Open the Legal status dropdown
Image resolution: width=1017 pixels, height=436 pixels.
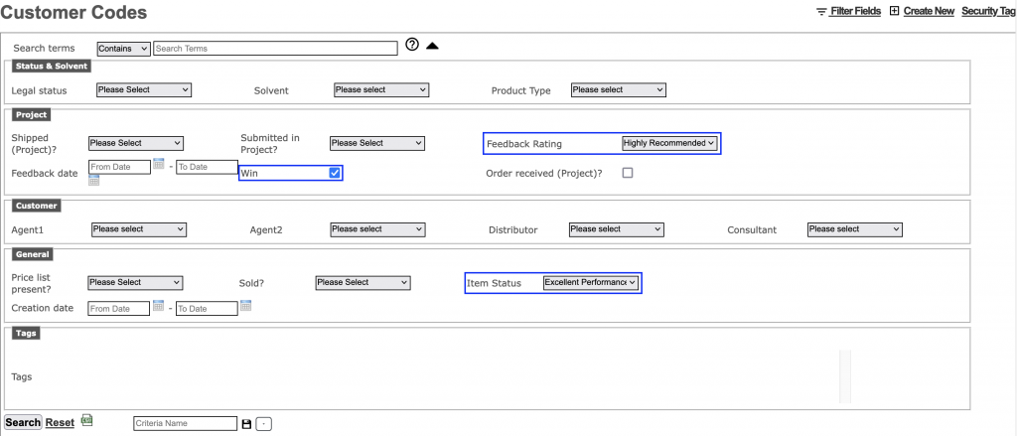[x=143, y=89]
